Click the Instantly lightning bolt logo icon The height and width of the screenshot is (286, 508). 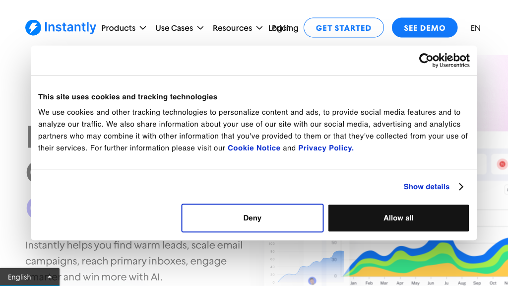coord(33,28)
